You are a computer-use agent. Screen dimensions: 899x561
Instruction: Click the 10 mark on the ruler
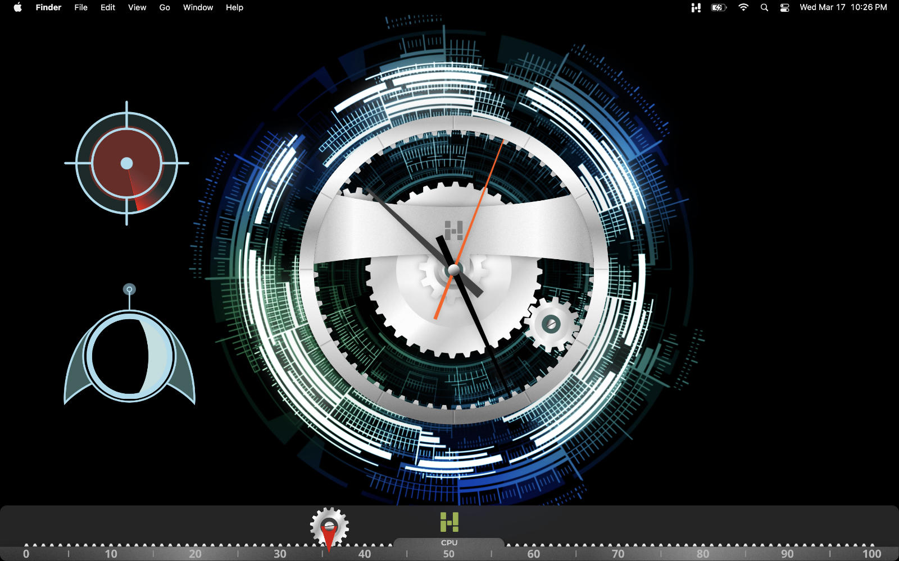pos(111,554)
